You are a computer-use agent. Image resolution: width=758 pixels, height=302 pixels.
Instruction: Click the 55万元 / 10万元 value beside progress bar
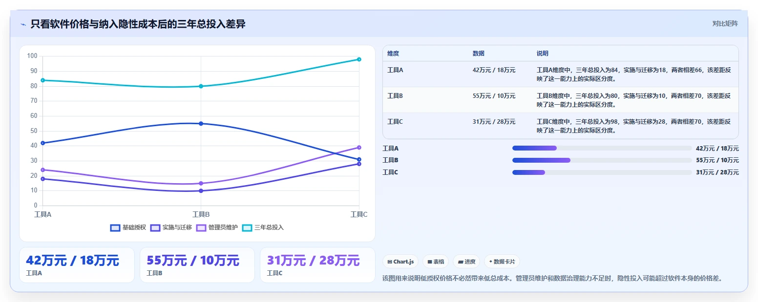tap(717, 160)
